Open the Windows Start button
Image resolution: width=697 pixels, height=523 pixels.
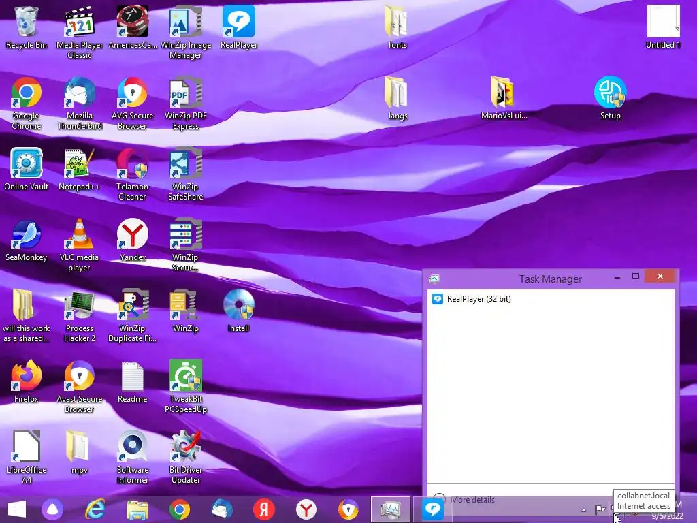coord(17,509)
